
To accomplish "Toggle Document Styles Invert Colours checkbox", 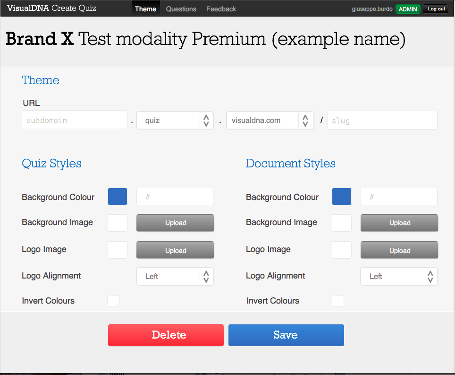I will [338, 301].
